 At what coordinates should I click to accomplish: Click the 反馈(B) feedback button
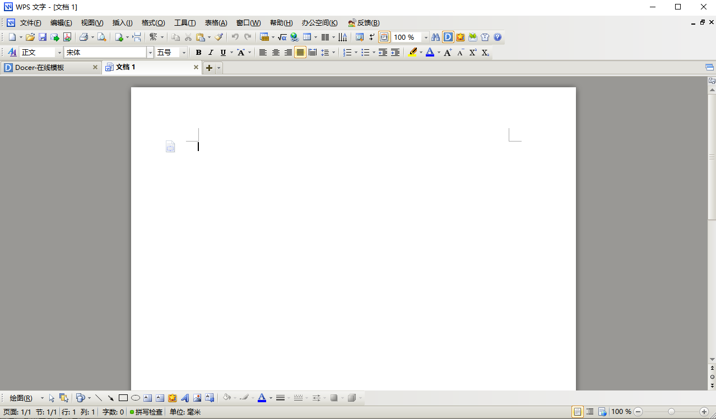click(x=364, y=23)
